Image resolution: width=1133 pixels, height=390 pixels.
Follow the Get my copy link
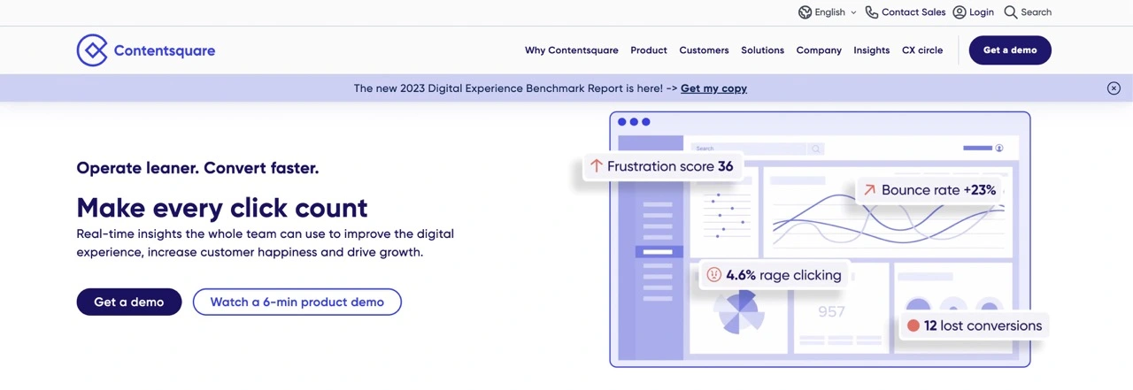tap(714, 88)
